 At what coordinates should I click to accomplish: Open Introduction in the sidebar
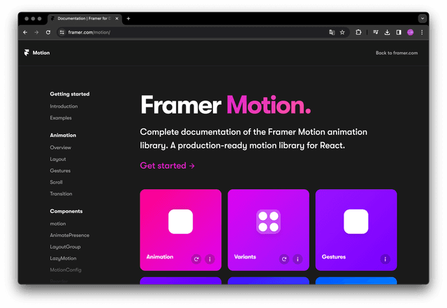pos(64,106)
